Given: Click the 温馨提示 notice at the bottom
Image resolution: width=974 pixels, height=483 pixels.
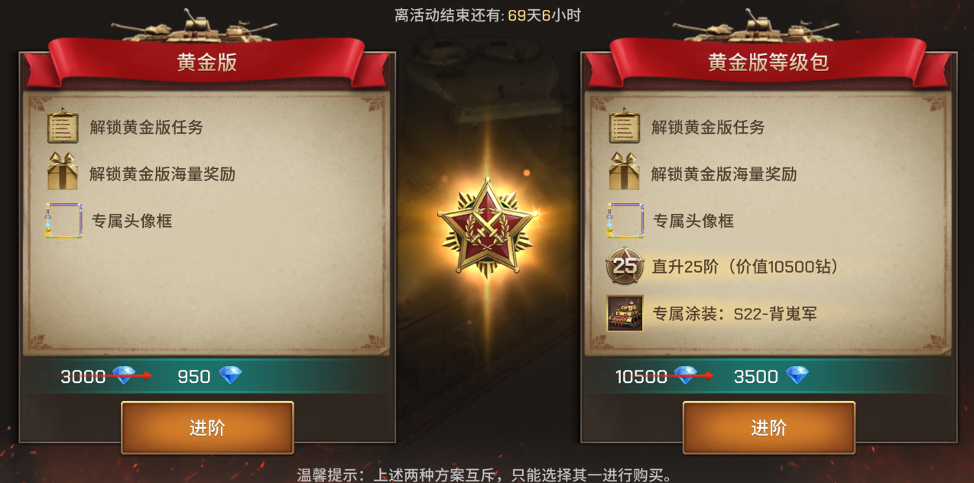Looking at the screenshot, I should tap(485, 475).
